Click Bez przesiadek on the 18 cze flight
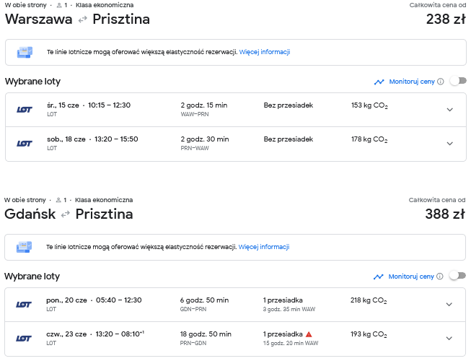 point(289,139)
